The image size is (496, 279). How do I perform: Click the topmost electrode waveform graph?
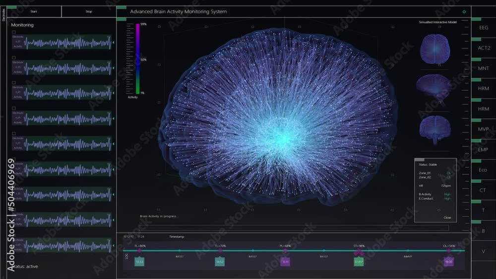68,42
